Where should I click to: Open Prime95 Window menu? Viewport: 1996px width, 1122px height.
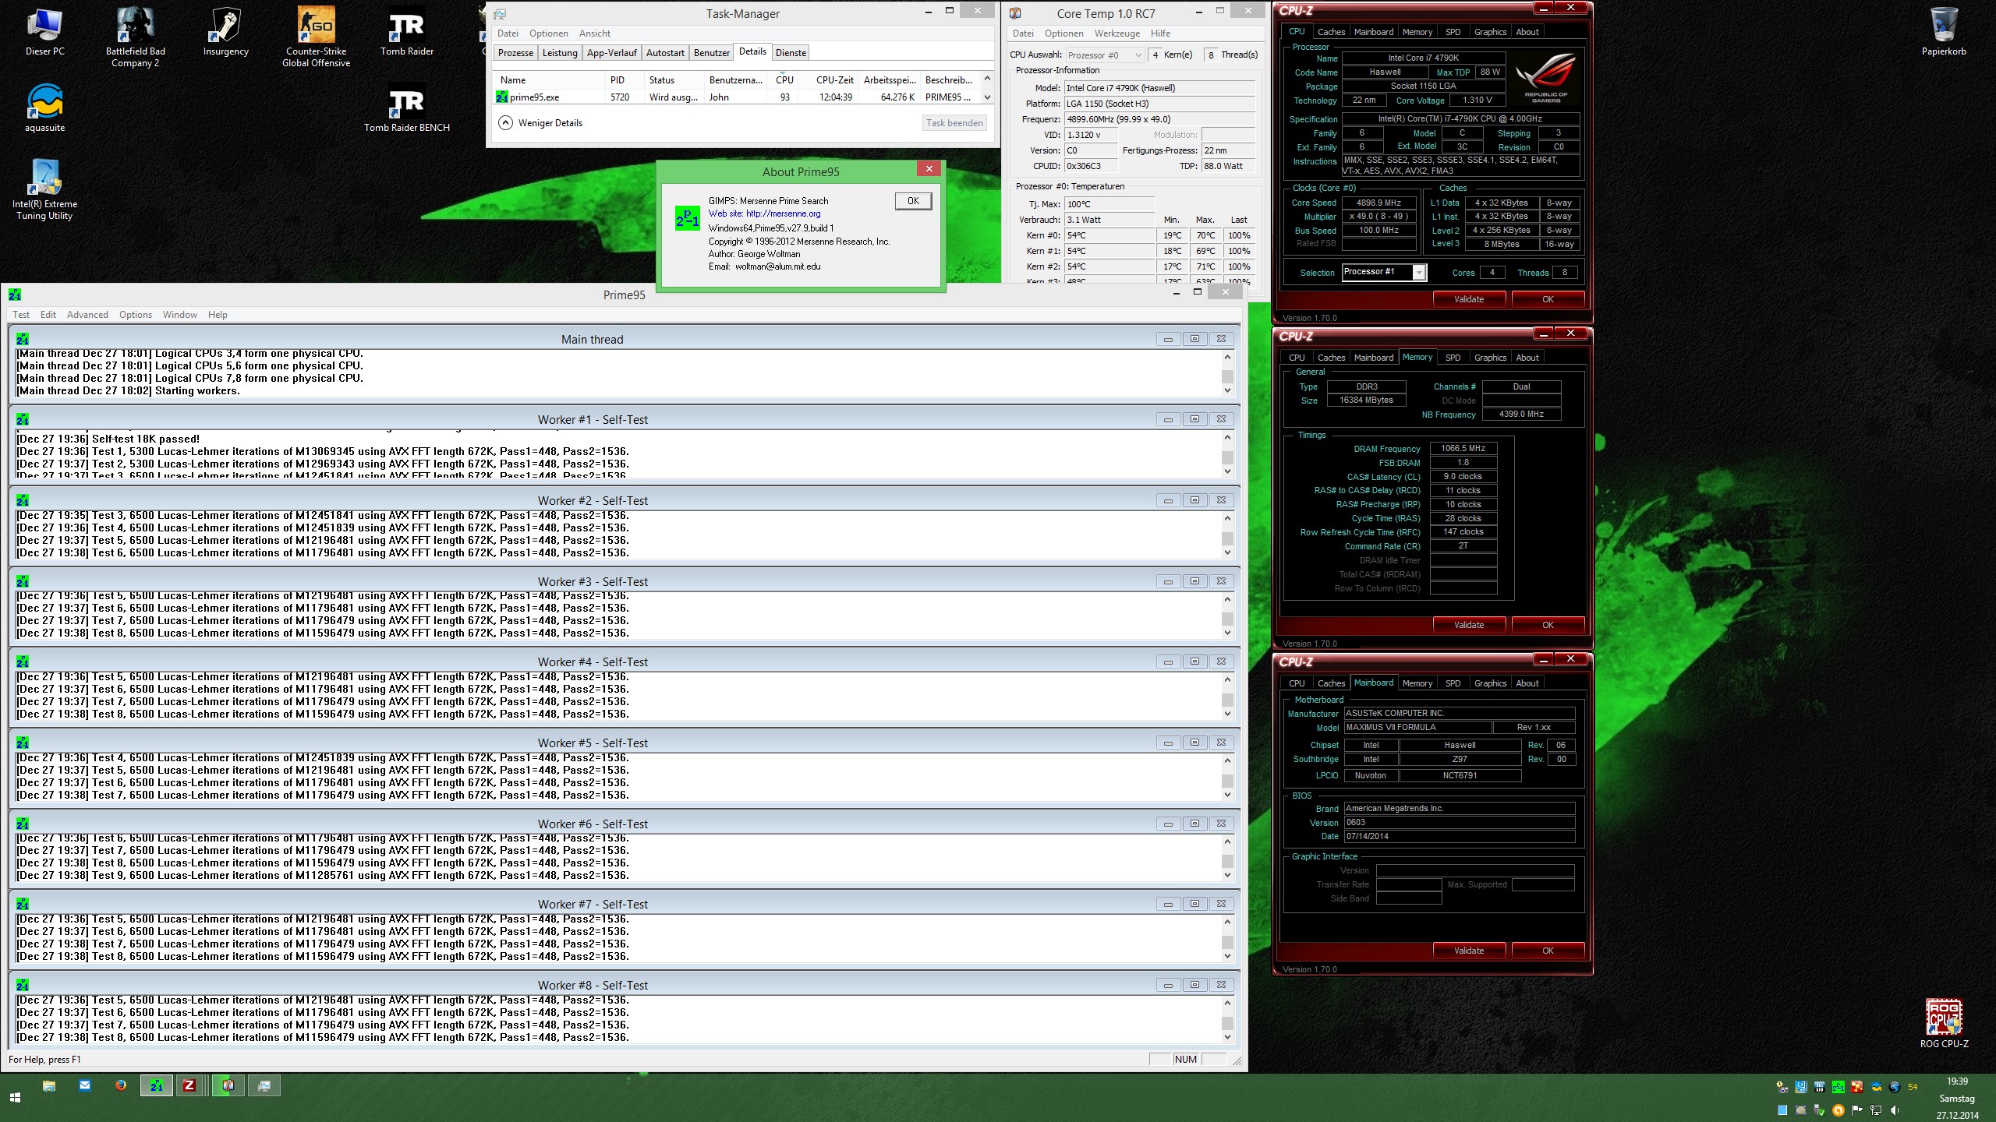click(x=179, y=315)
